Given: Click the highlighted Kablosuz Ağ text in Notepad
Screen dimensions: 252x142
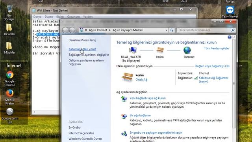Looking at the screenshot, I should tap(48, 34).
